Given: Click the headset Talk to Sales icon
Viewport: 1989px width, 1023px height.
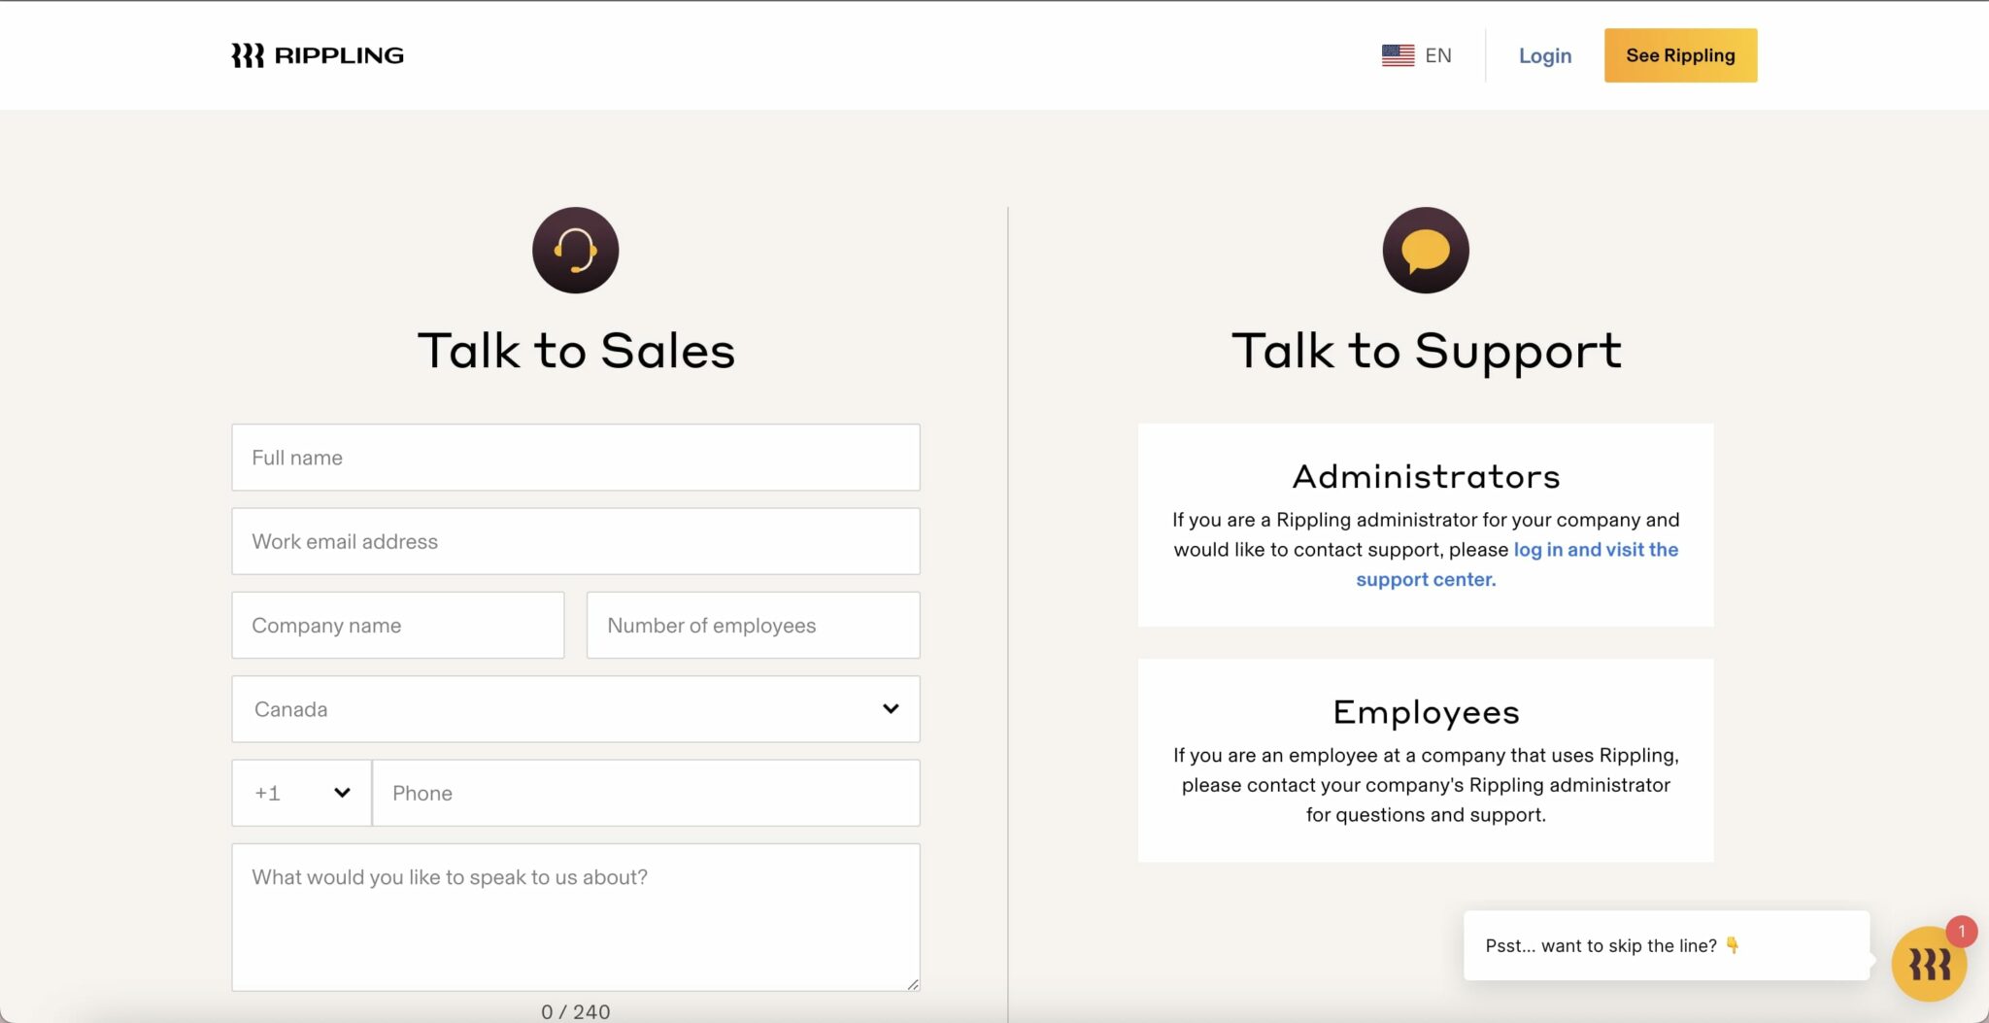Looking at the screenshot, I should point(575,250).
